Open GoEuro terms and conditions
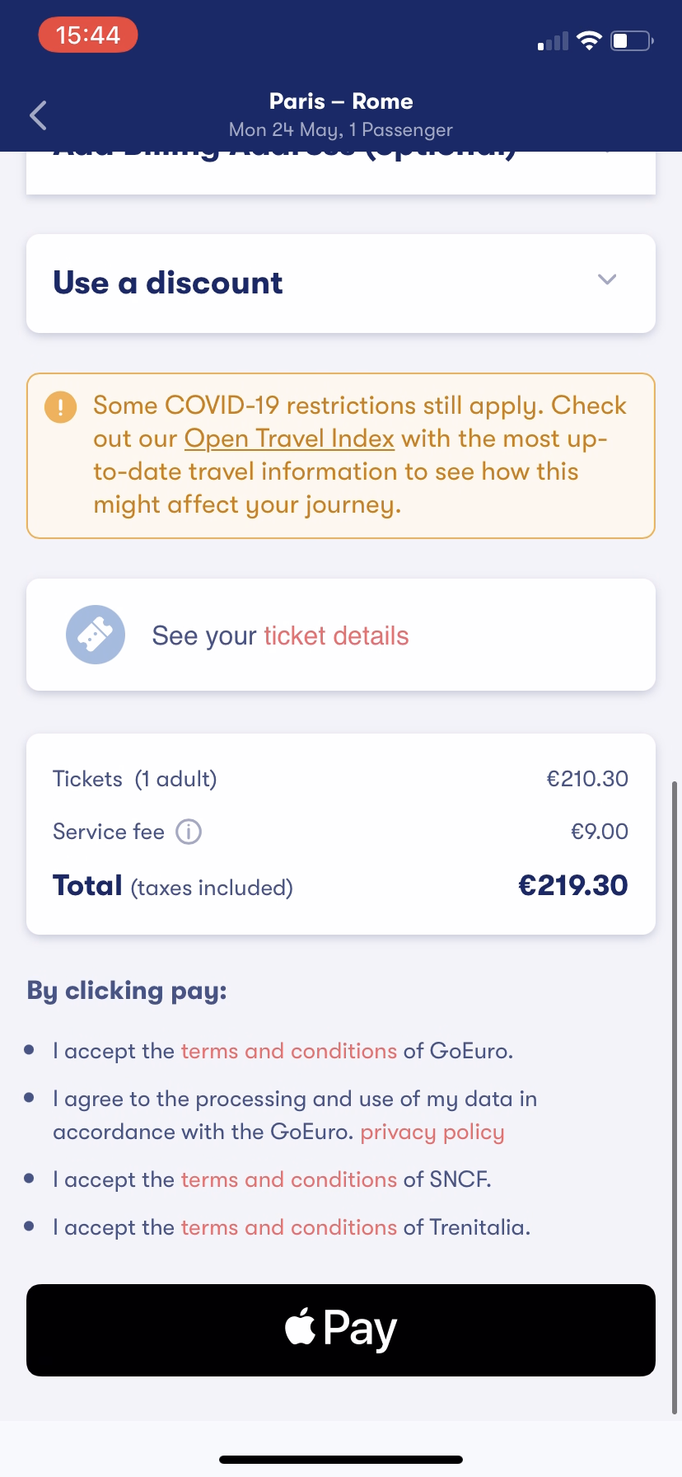682x1477 pixels. click(289, 1051)
